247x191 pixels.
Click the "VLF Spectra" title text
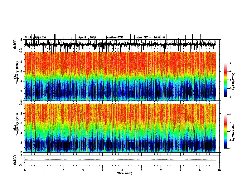[35, 37]
